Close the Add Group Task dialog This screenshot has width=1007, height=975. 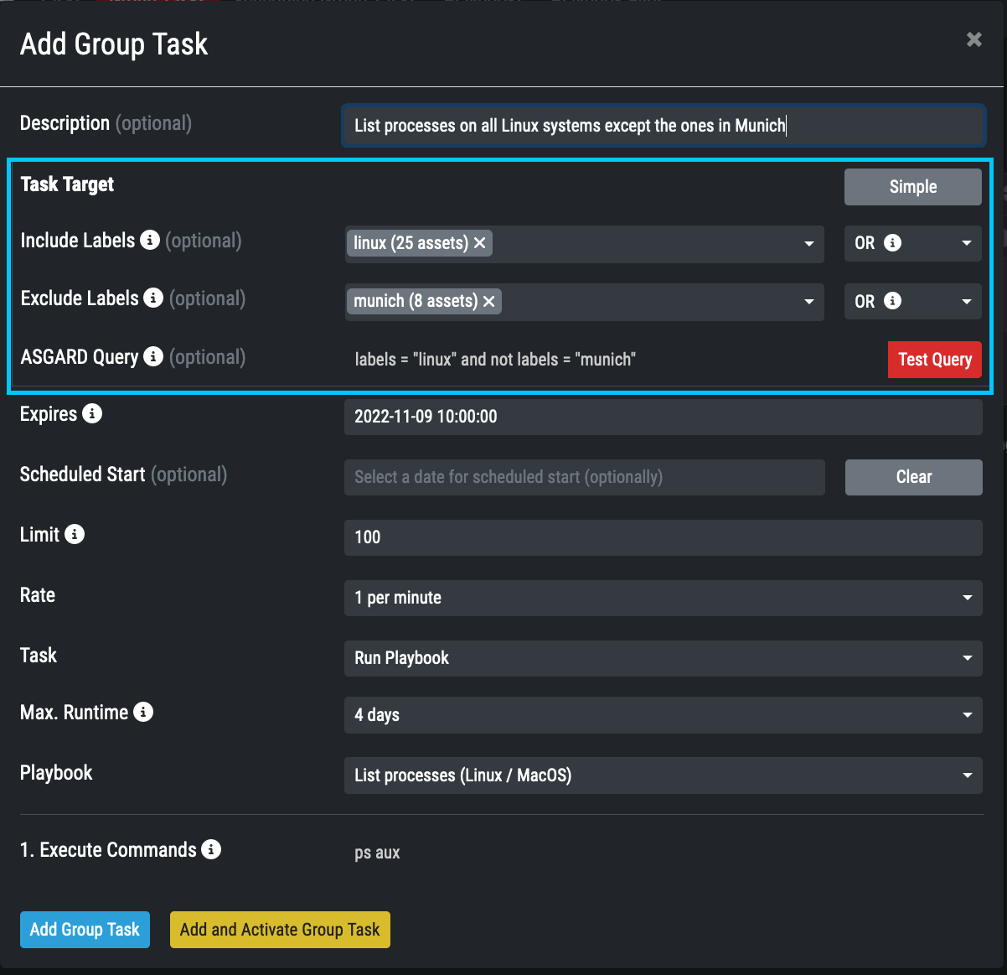coord(973,39)
